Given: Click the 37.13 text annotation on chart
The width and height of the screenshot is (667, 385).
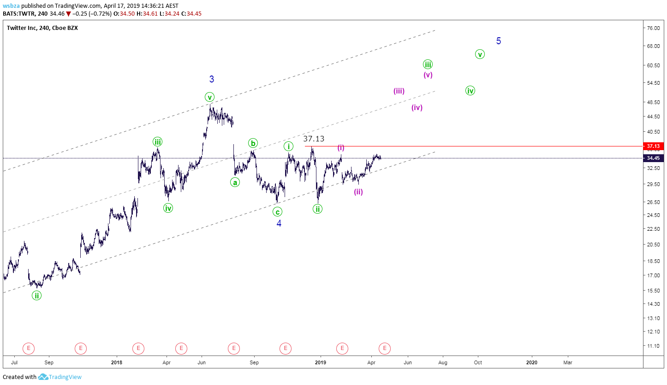Looking at the screenshot, I should 314,138.
